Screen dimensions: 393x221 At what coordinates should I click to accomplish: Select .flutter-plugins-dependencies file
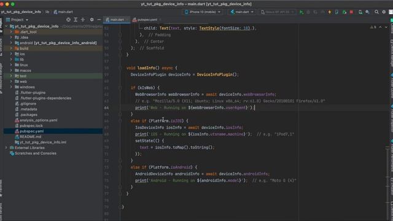click(x=43, y=98)
